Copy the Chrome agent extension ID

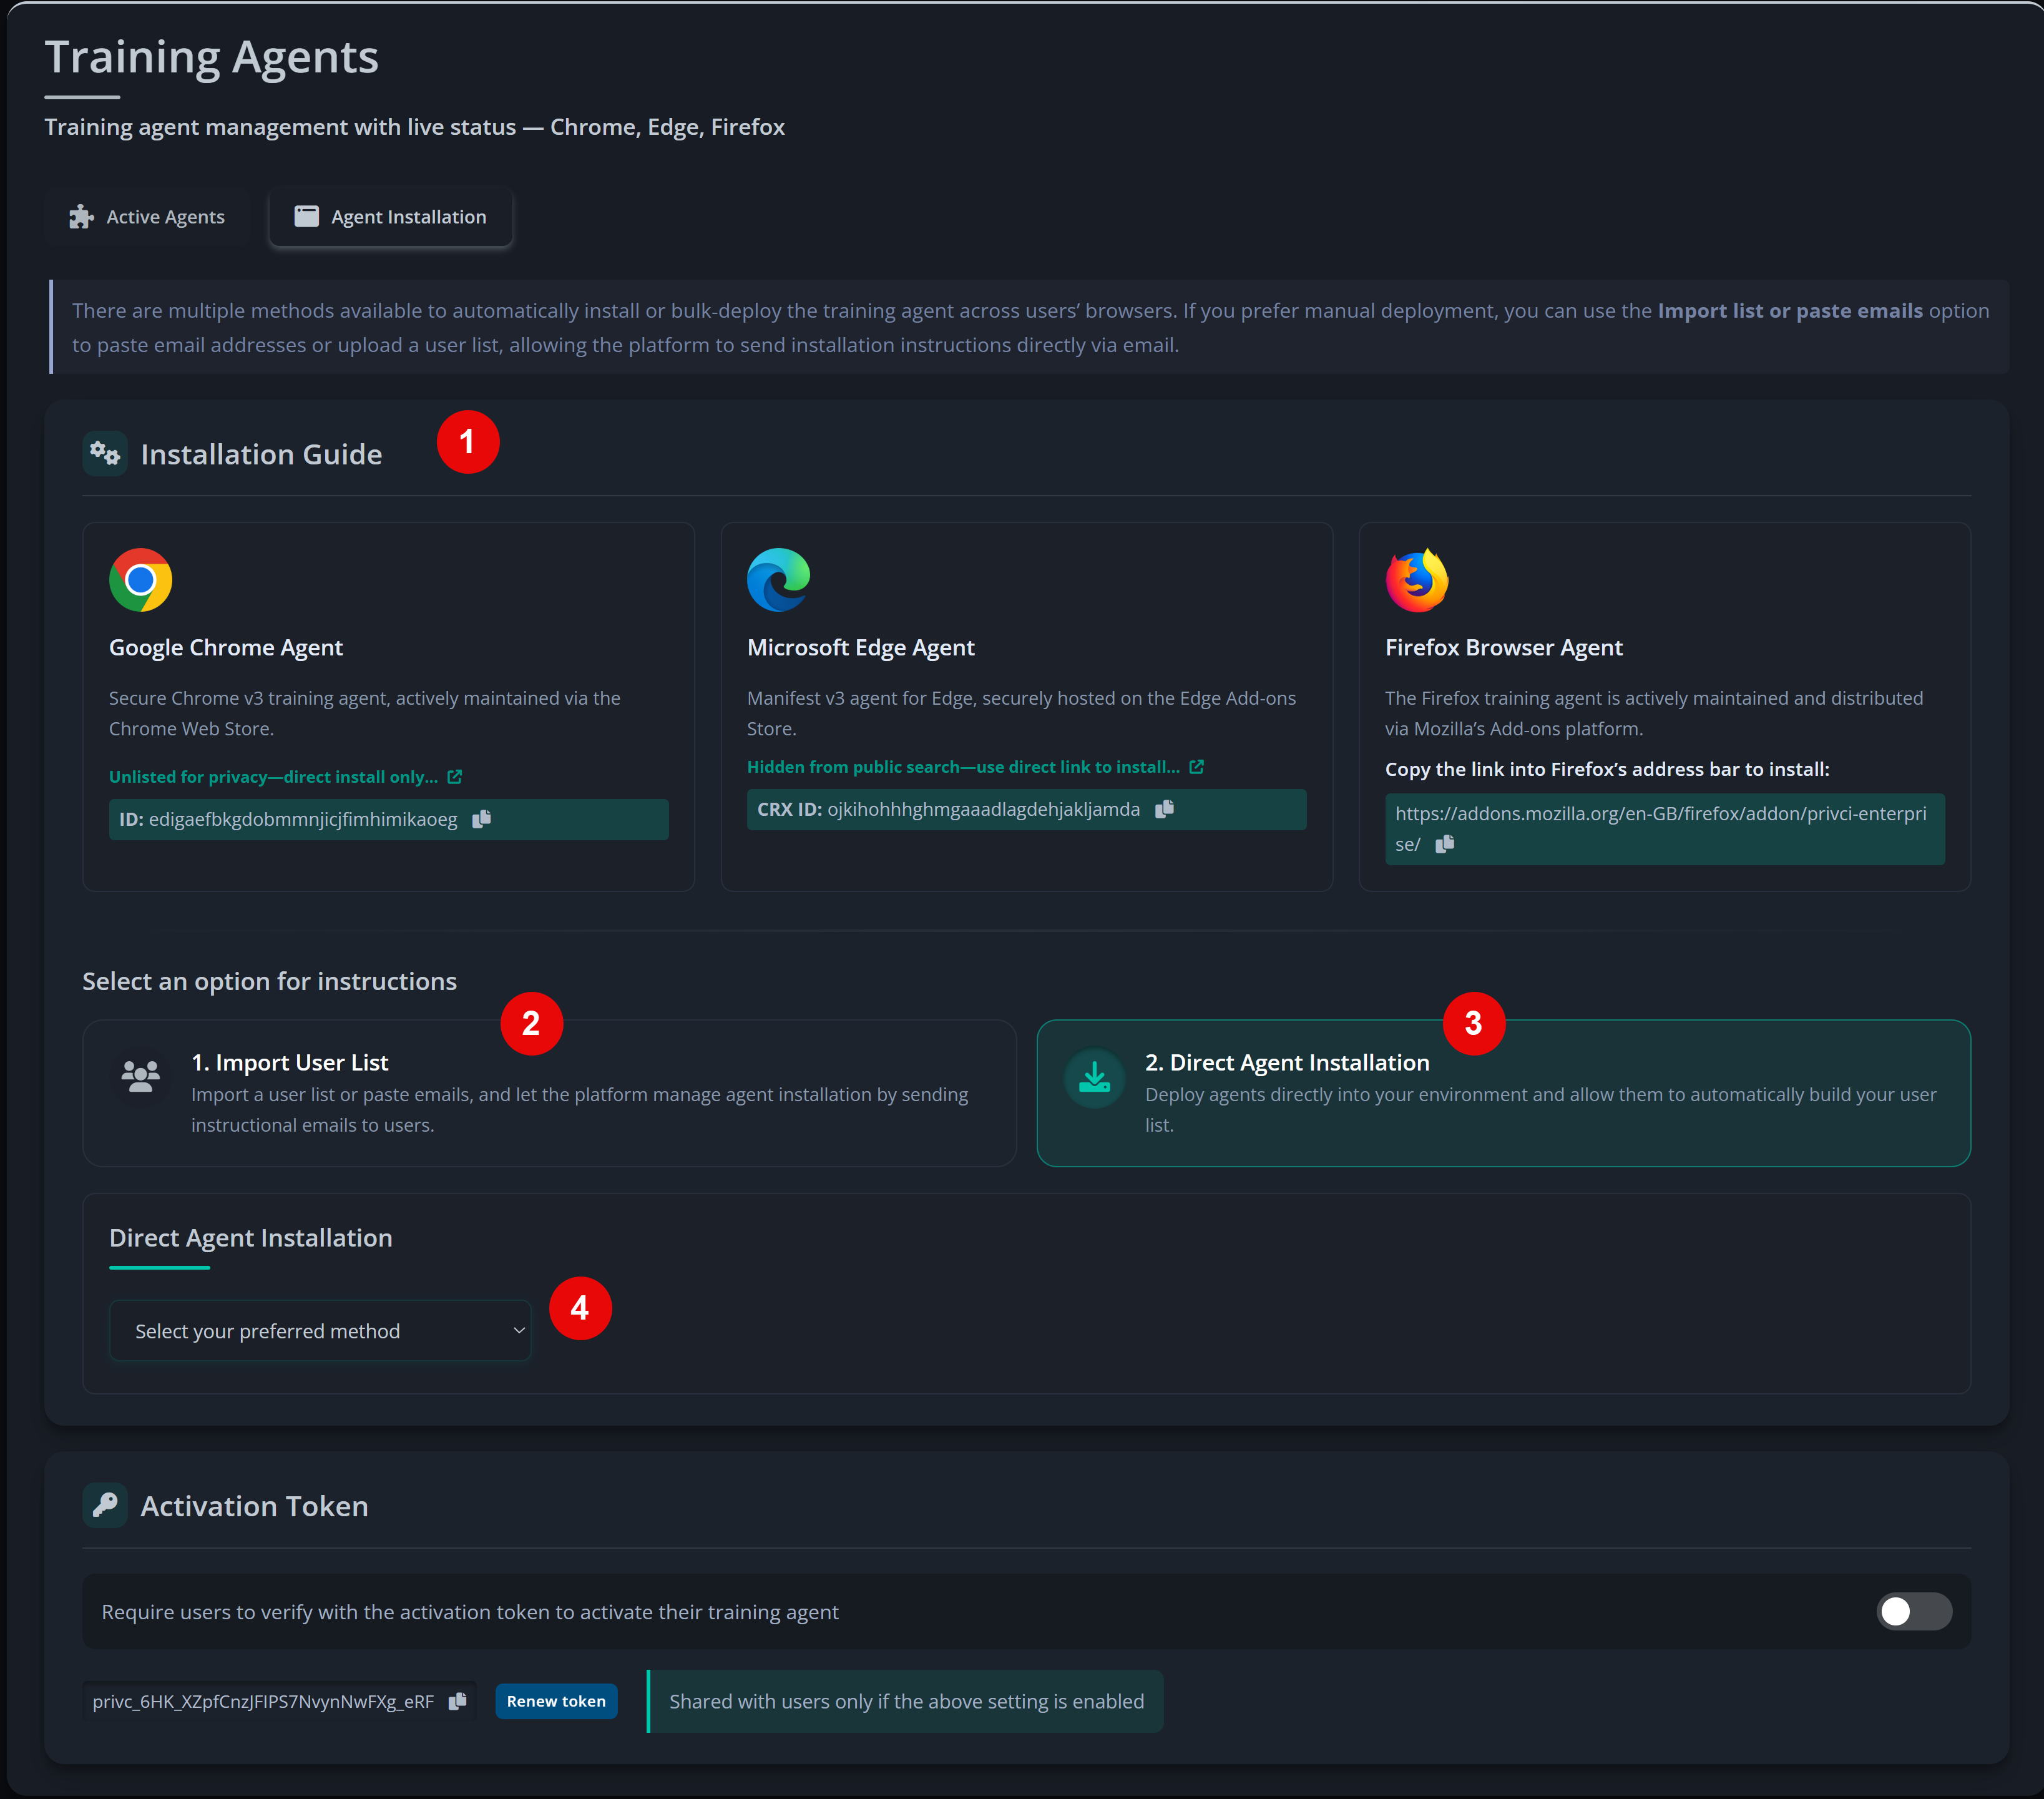[x=481, y=819]
